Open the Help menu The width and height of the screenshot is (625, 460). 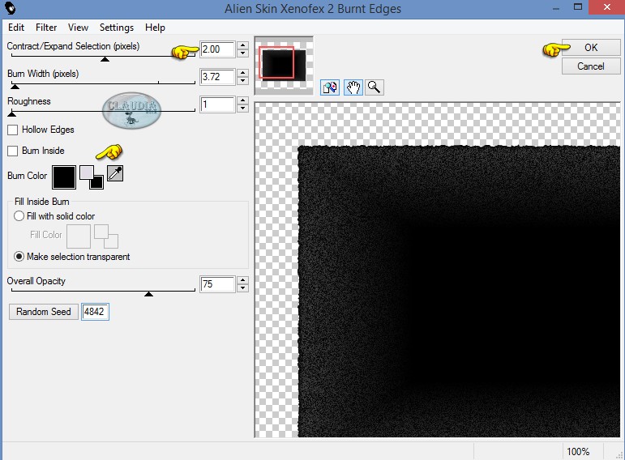(155, 28)
